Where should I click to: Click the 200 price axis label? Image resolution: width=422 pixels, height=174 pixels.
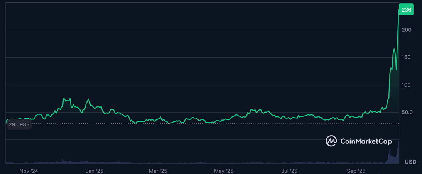407,30
